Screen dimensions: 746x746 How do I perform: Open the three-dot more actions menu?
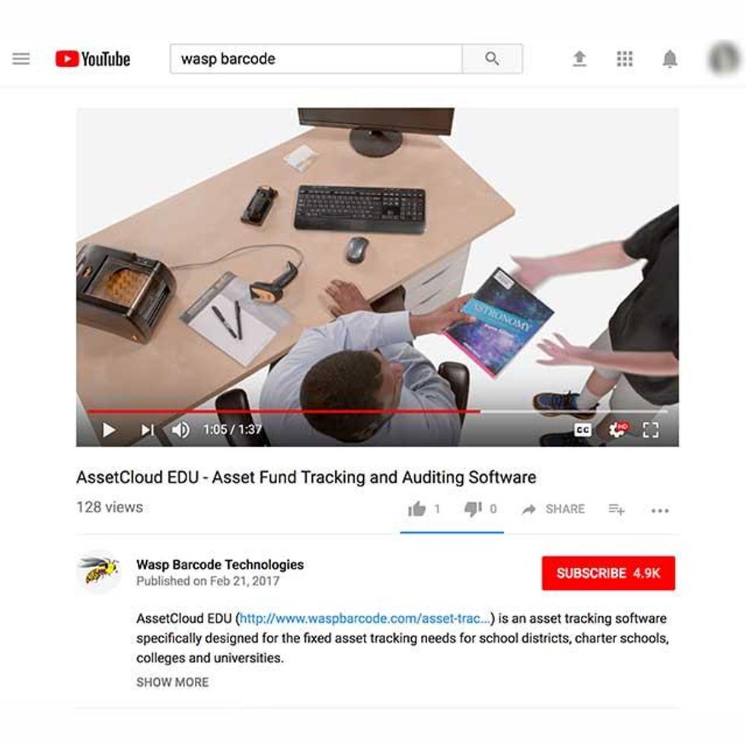[x=660, y=511]
